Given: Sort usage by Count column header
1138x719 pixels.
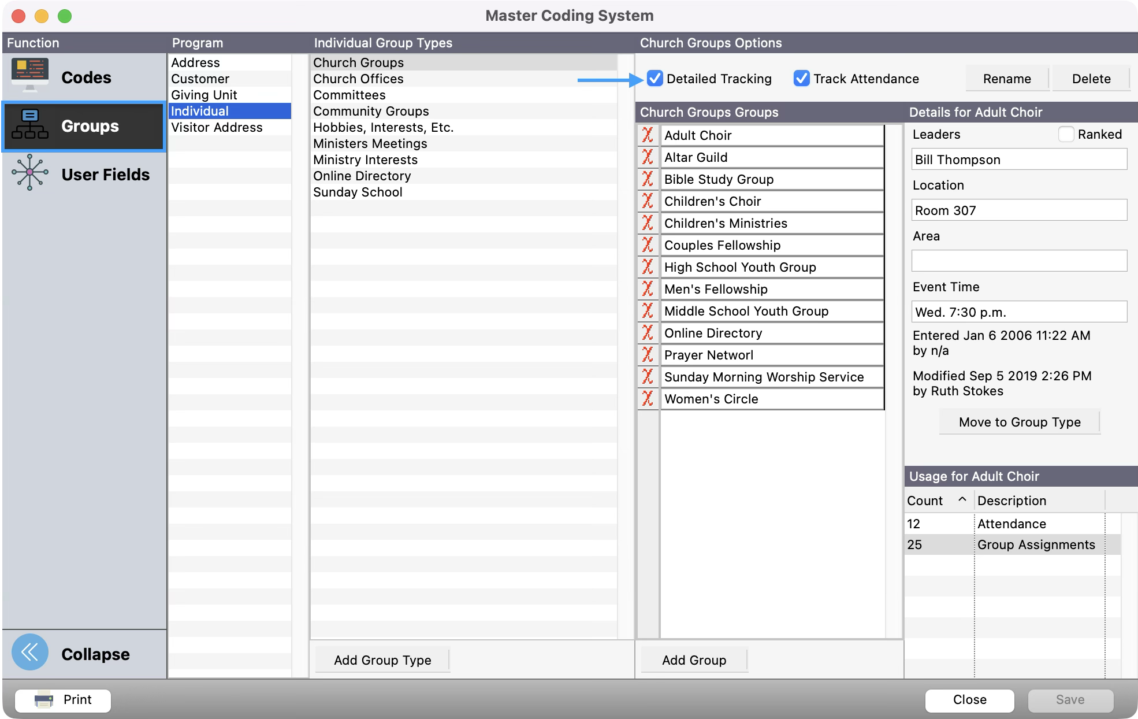Looking at the screenshot, I should point(939,501).
